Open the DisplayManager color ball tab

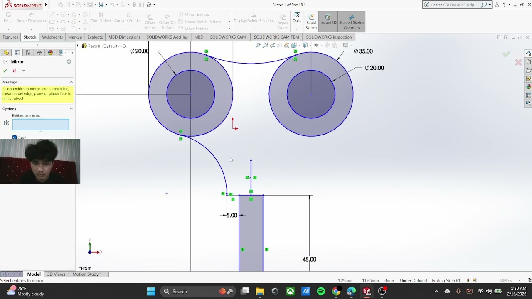(x=51, y=53)
